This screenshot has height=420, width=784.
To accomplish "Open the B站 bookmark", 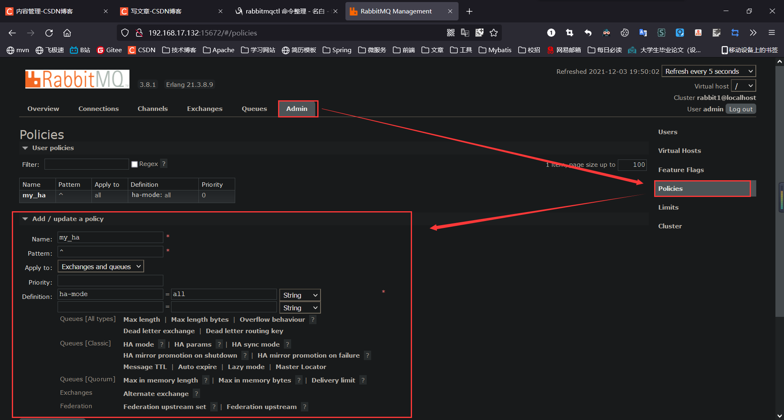I will [x=80, y=50].
